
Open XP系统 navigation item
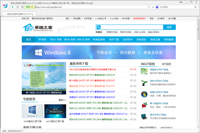coord(42,39)
